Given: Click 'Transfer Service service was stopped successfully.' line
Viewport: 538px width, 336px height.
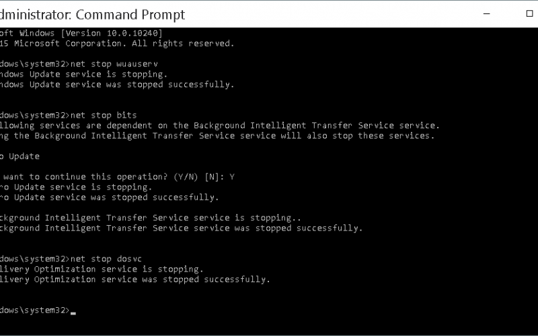Looking at the screenshot, I should pos(235,228).
